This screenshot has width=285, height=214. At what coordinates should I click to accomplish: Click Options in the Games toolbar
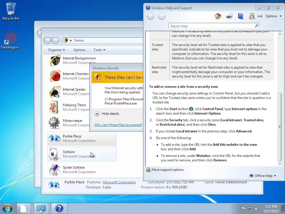(x=79, y=50)
